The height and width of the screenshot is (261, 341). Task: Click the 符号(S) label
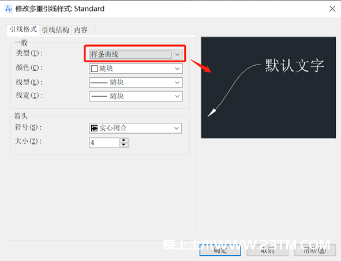coord(28,127)
